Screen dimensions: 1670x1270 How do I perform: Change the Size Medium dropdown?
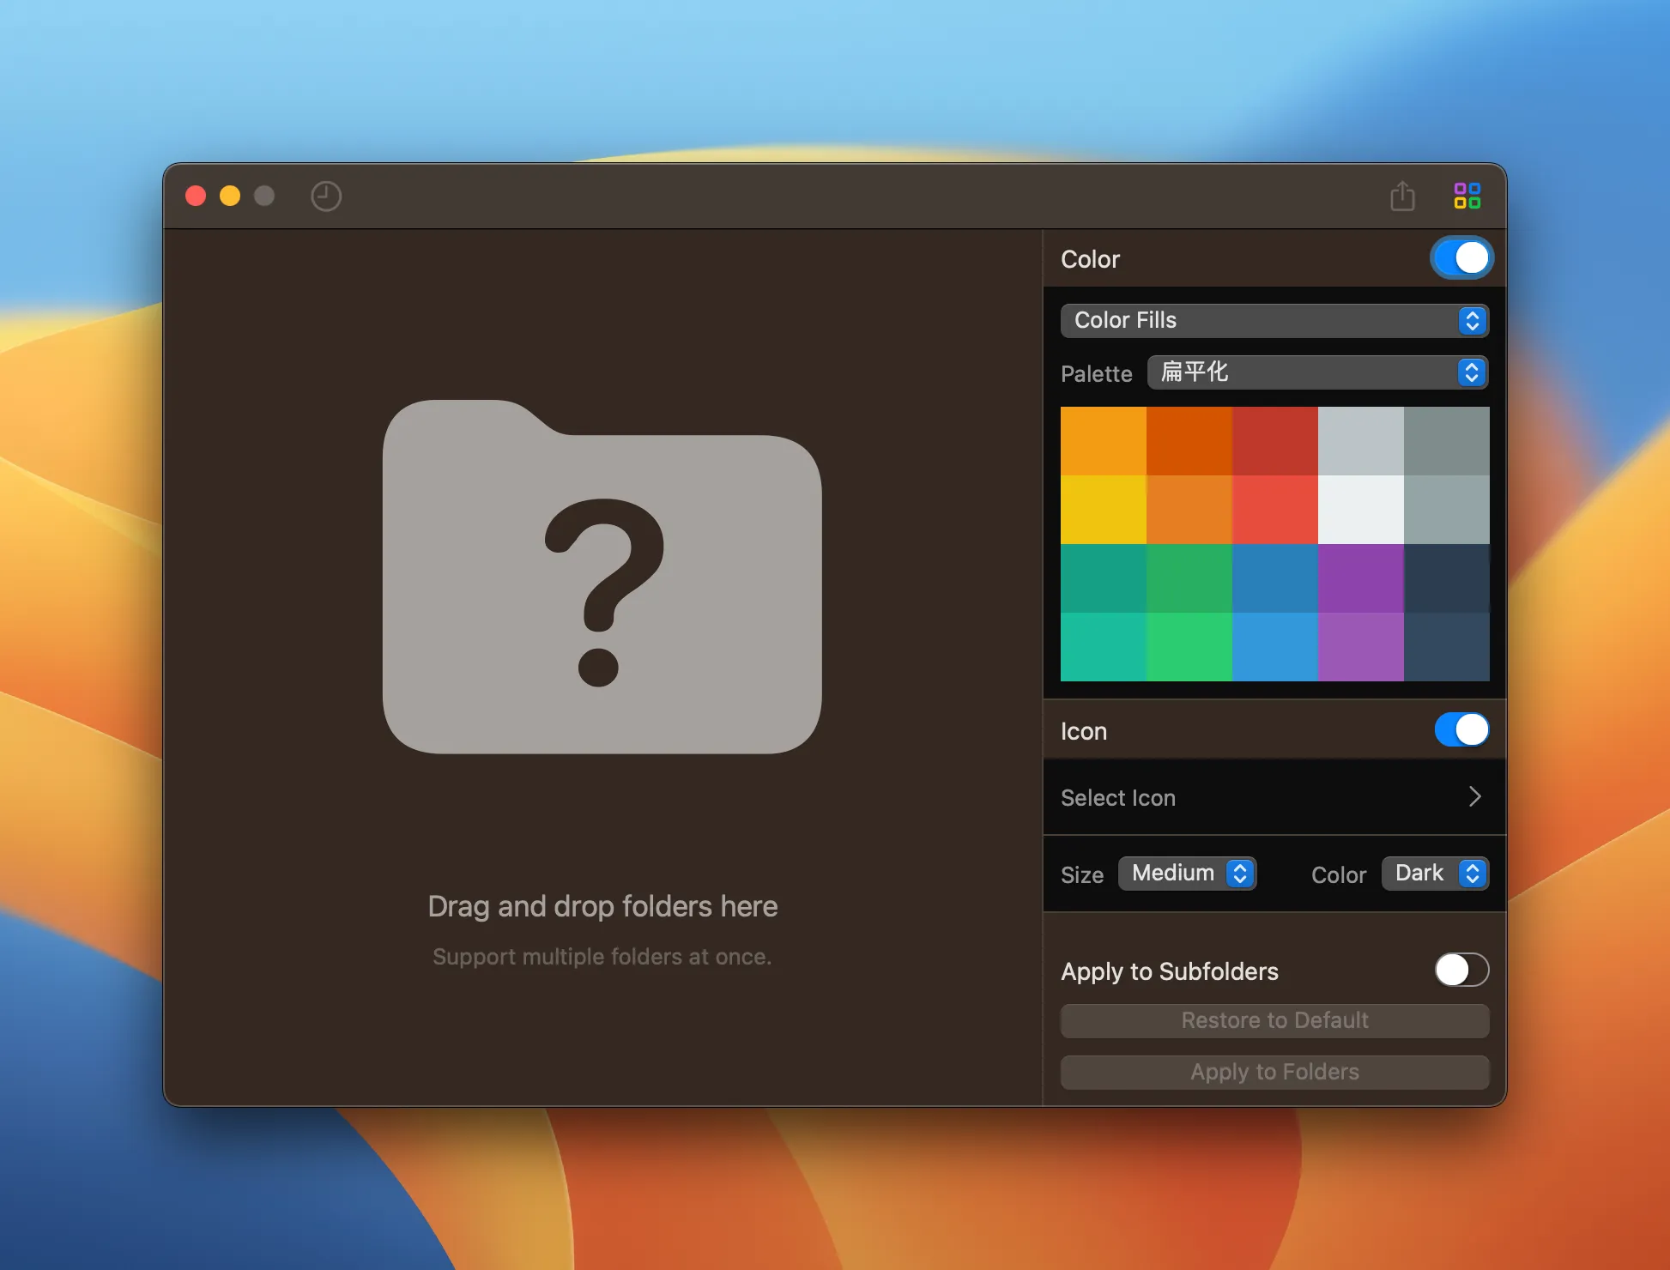(x=1187, y=874)
